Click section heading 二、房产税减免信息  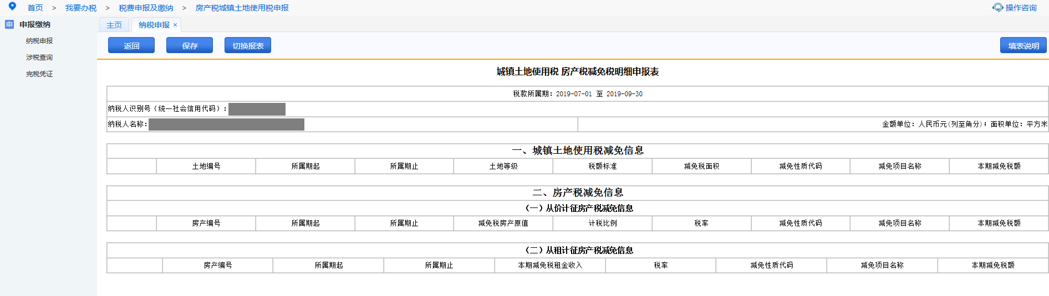[x=578, y=193]
